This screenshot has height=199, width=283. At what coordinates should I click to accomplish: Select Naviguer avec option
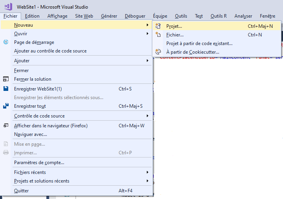30,134
